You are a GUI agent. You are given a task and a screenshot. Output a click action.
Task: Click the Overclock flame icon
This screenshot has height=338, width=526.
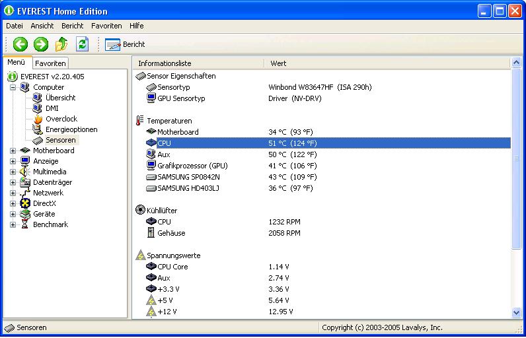(x=38, y=119)
